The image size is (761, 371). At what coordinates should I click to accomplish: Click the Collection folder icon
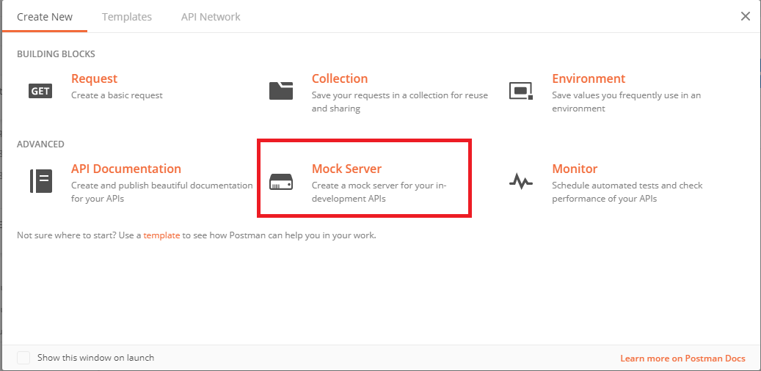tap(281, 91)
